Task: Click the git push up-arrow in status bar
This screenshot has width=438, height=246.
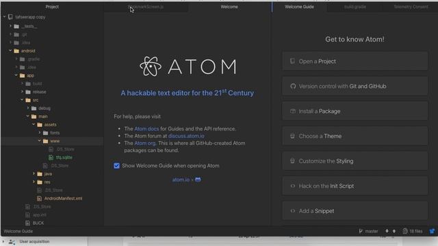Action: coord(394,231)
